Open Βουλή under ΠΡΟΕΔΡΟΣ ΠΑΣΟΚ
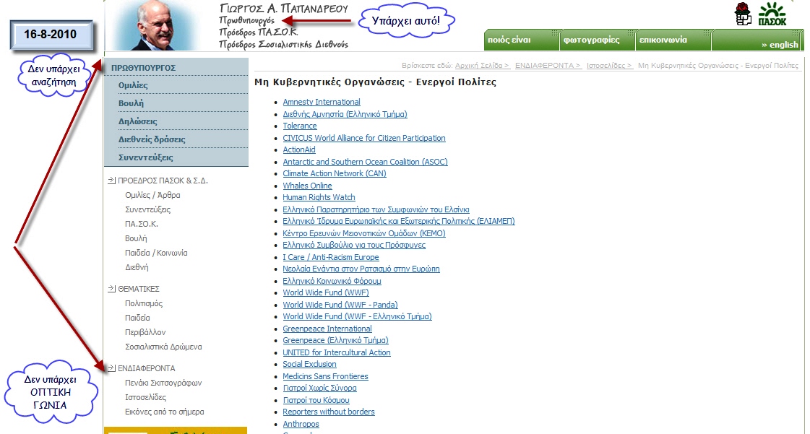 136,238
